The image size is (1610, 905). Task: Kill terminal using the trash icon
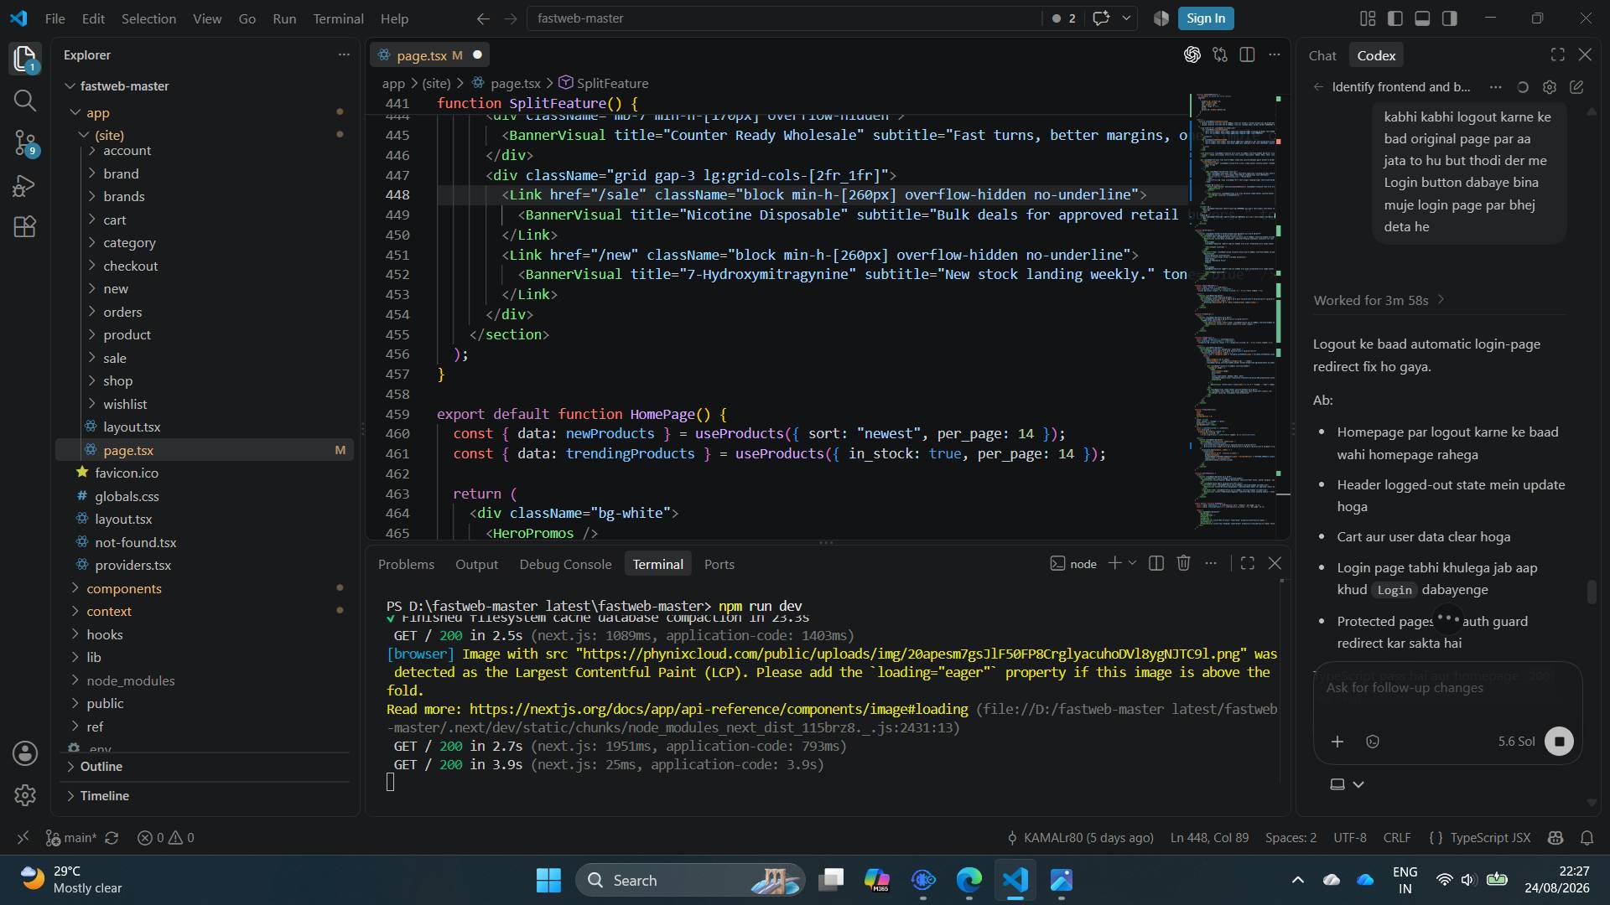point(1183,563)
